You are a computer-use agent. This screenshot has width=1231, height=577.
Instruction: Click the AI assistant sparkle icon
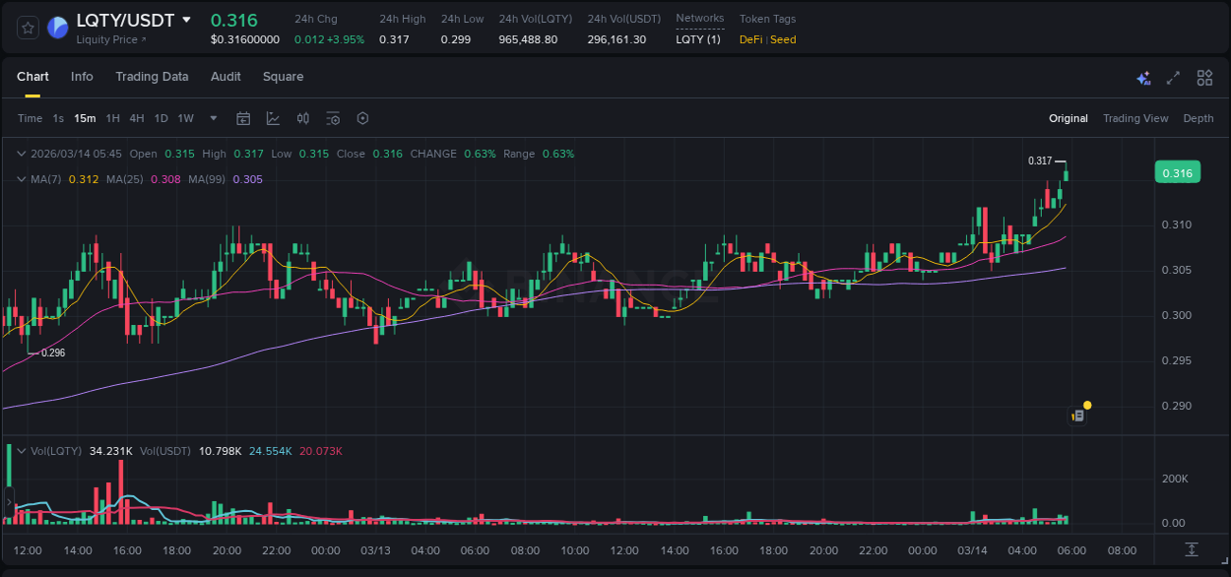tap(1142, 77)
